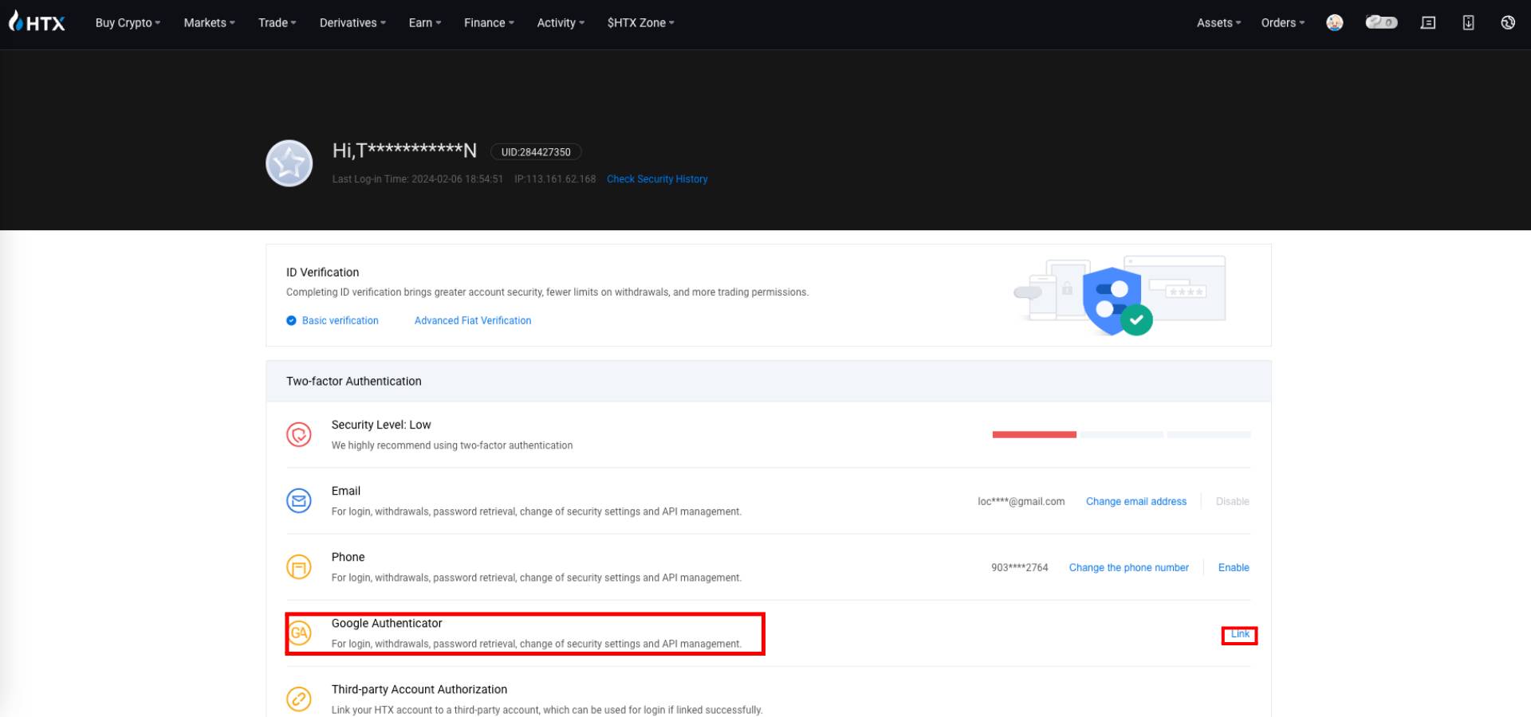Click the ID verification shield illustration

[x=1120, y=296]
